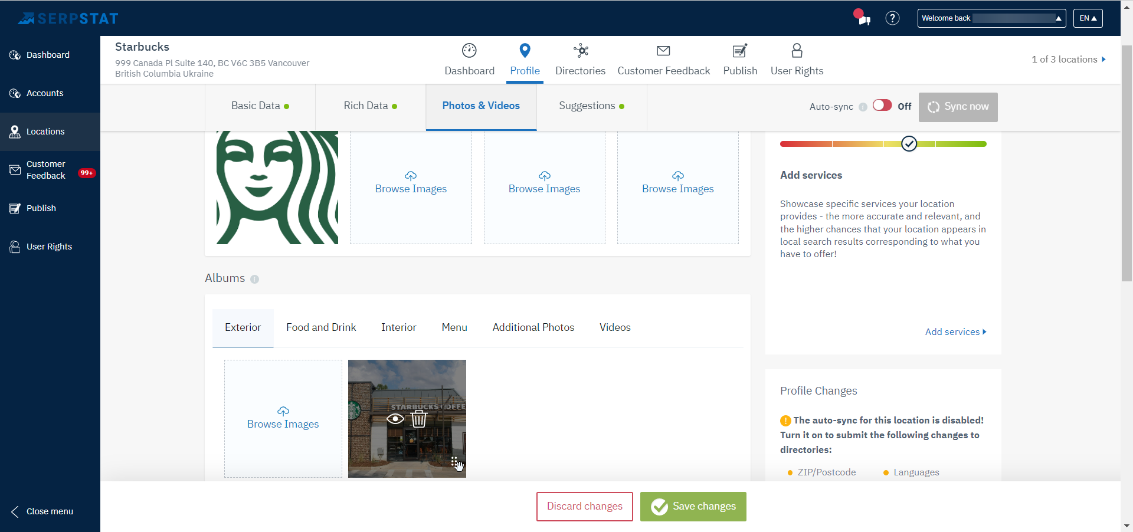The image size is (1133, 532).
Task: Click the Albums info icon
Action: click(x=254, y=279)
